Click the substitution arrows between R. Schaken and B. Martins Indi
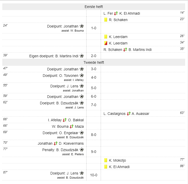The image size is (188, 184). click(x=125, y=50)
